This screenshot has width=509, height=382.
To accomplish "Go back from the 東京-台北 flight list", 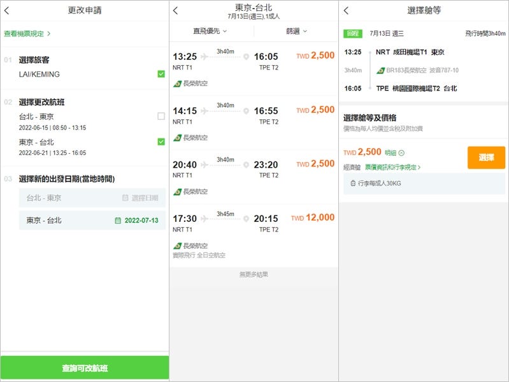I will click(175, 11).
